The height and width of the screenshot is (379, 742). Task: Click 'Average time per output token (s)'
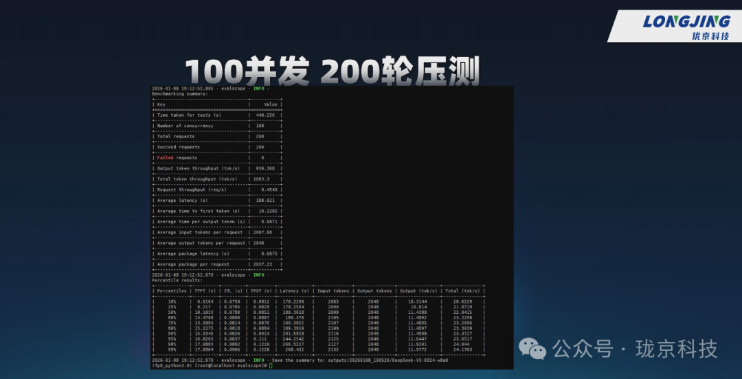201,222
